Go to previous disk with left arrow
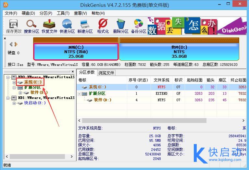The height and width of the screenshot is (170, 249). pos(11,44)
